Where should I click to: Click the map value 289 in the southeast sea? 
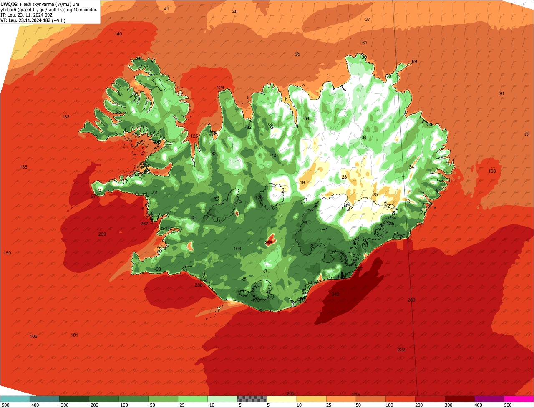point(411,300)
